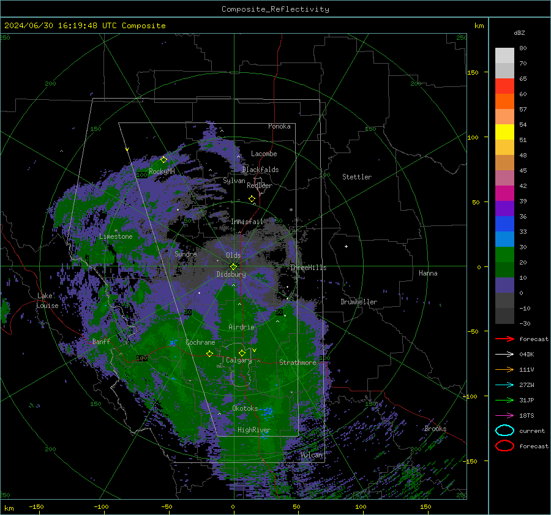551x515 pixels.
Task: Click the yellow diamond marker near Cochrane
Action: 210,353
